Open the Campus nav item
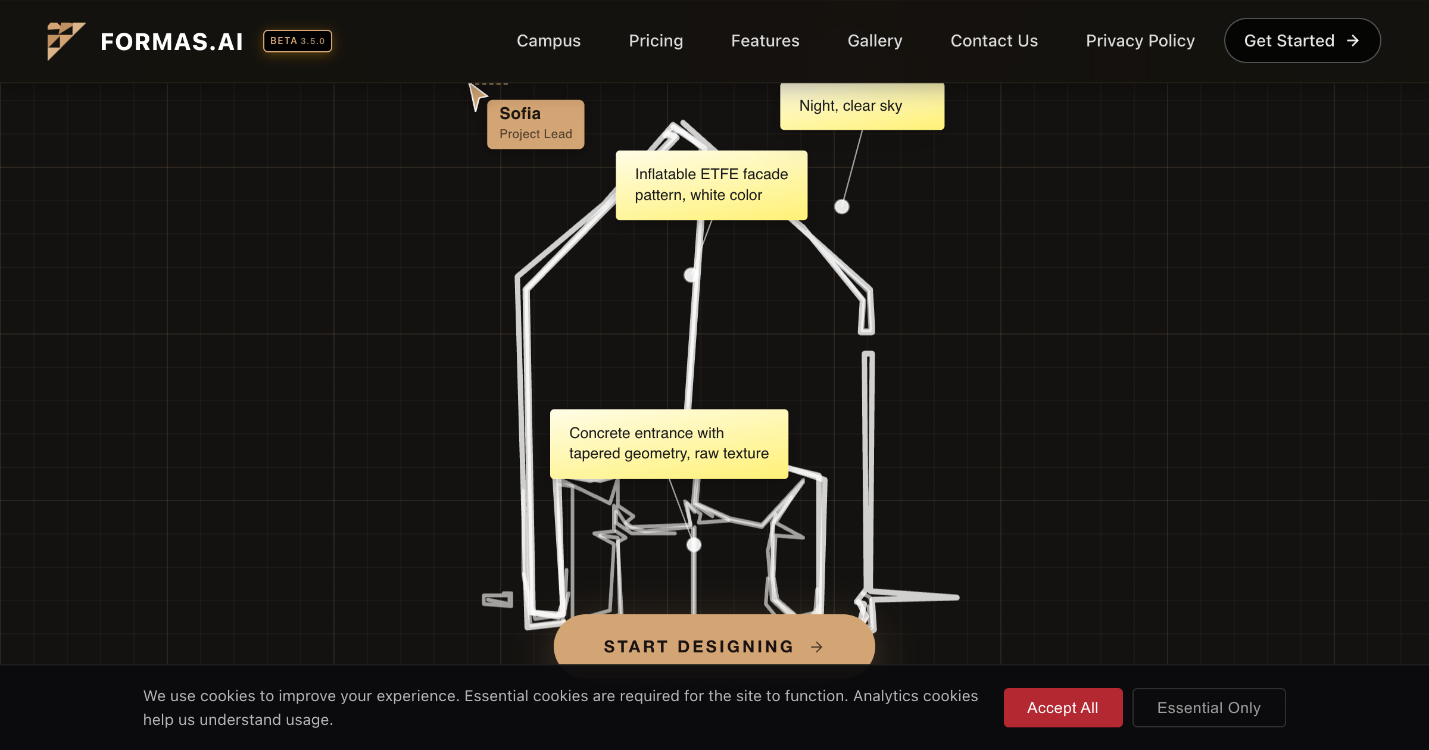The image size is (1429, 750). point(548,40)
